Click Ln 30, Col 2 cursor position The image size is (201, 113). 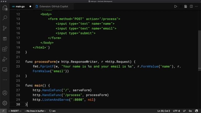click(164, 111)
